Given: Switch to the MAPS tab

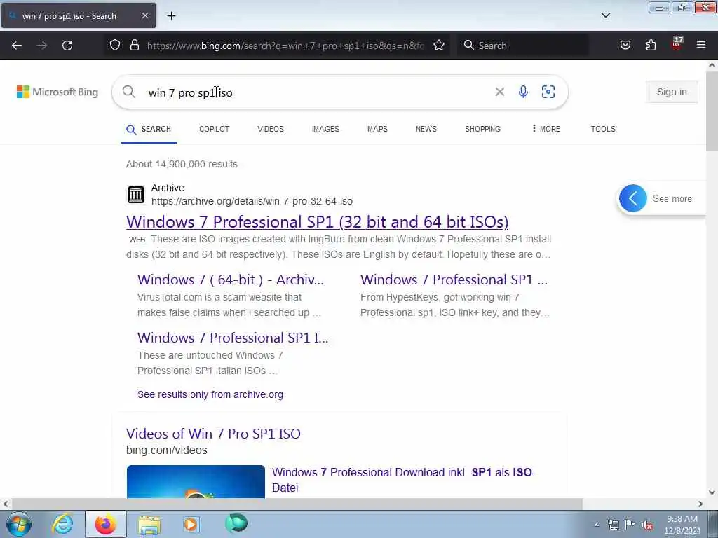Looking at the screenshot, I should coord(377,129).
